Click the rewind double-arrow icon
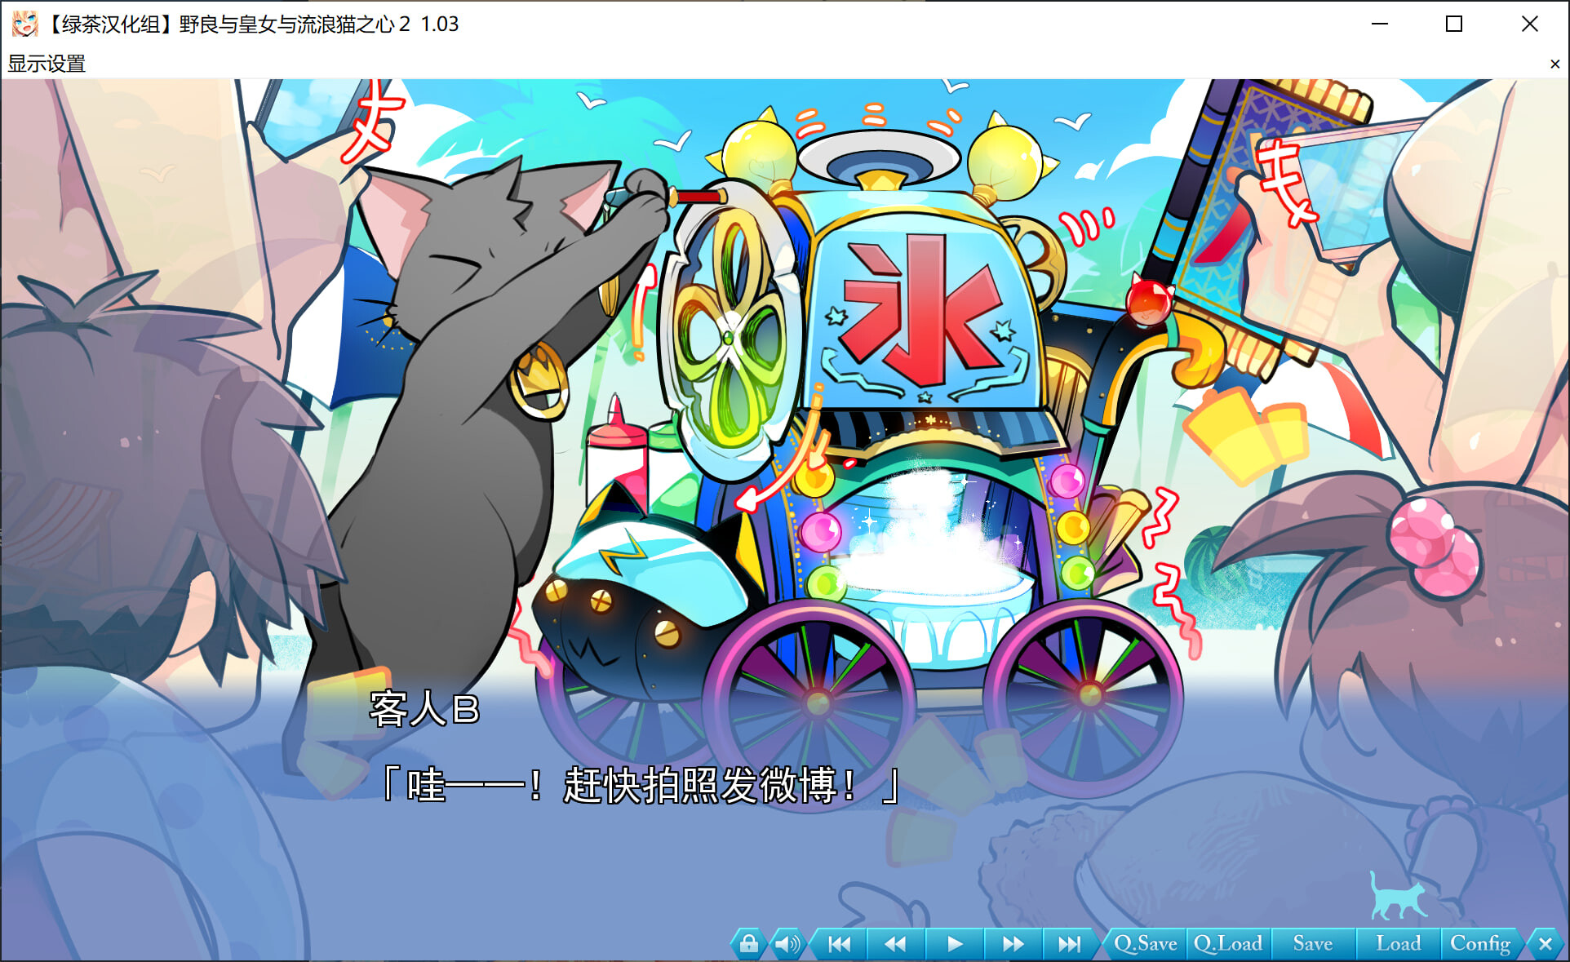The height and width of the screenshot is (962, 1570). pos(896,944)
